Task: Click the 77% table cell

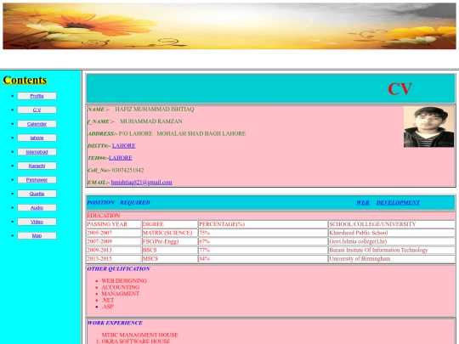Action: (x=263, y=250)
